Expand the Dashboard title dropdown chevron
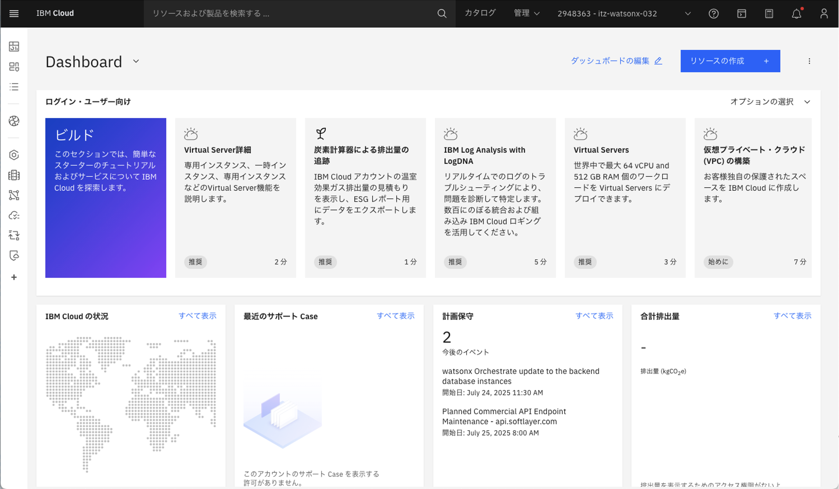 (x=136, y=62)
